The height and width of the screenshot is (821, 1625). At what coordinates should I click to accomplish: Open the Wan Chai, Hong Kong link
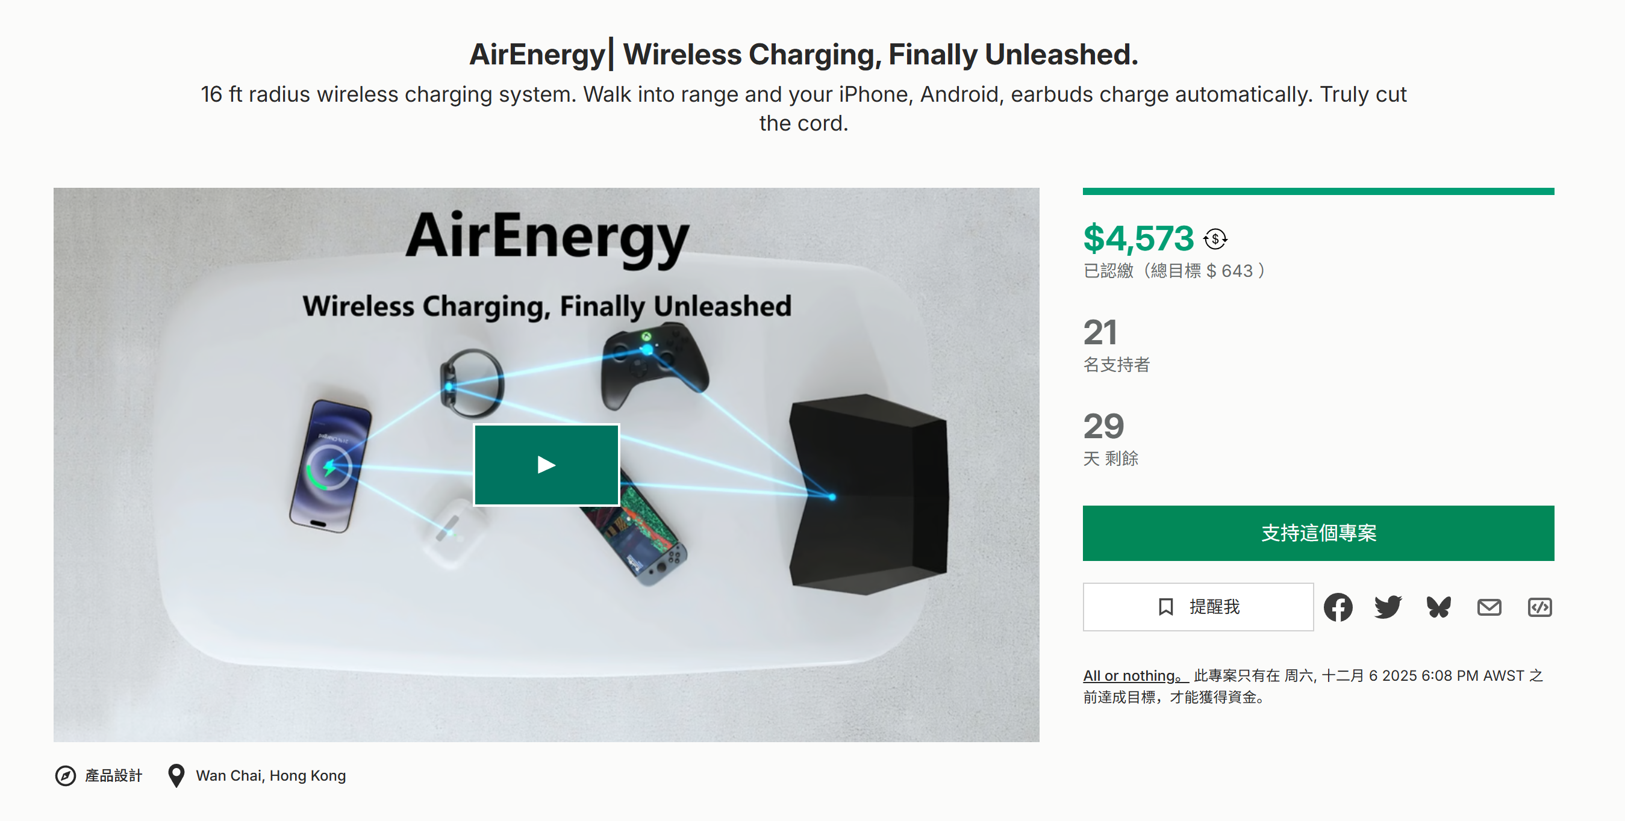(270, 776)
